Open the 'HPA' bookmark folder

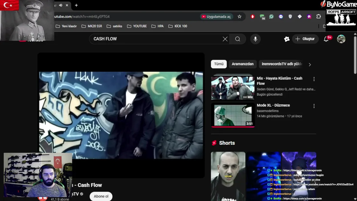[x=158, y=26]
